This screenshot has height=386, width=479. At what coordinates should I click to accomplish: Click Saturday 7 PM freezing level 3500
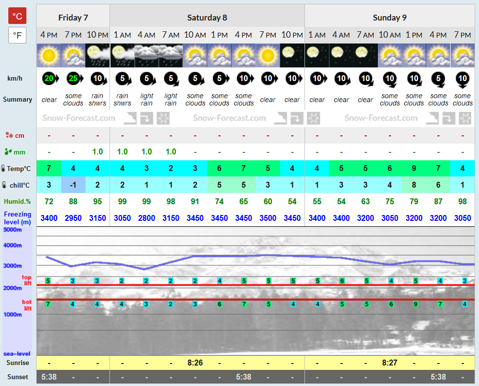point(268,218)
